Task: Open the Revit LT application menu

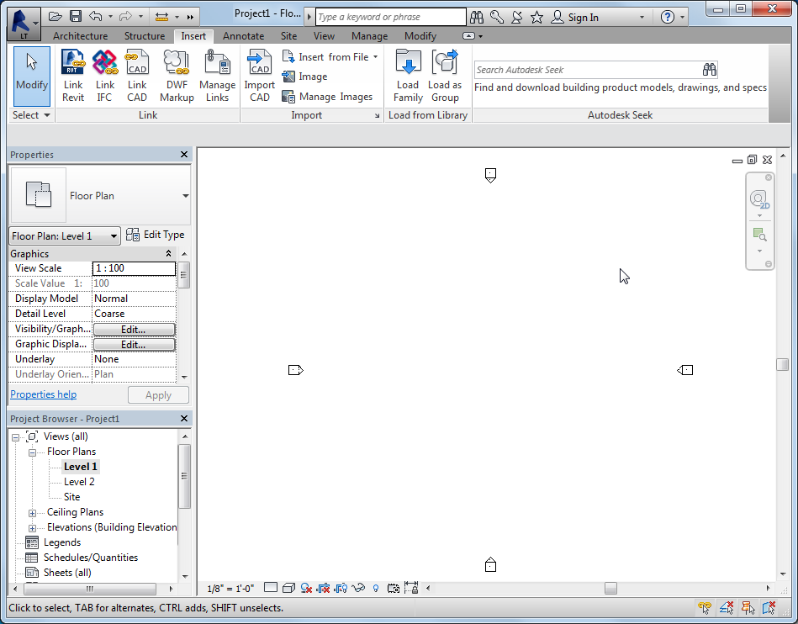Action: (24, 24)
